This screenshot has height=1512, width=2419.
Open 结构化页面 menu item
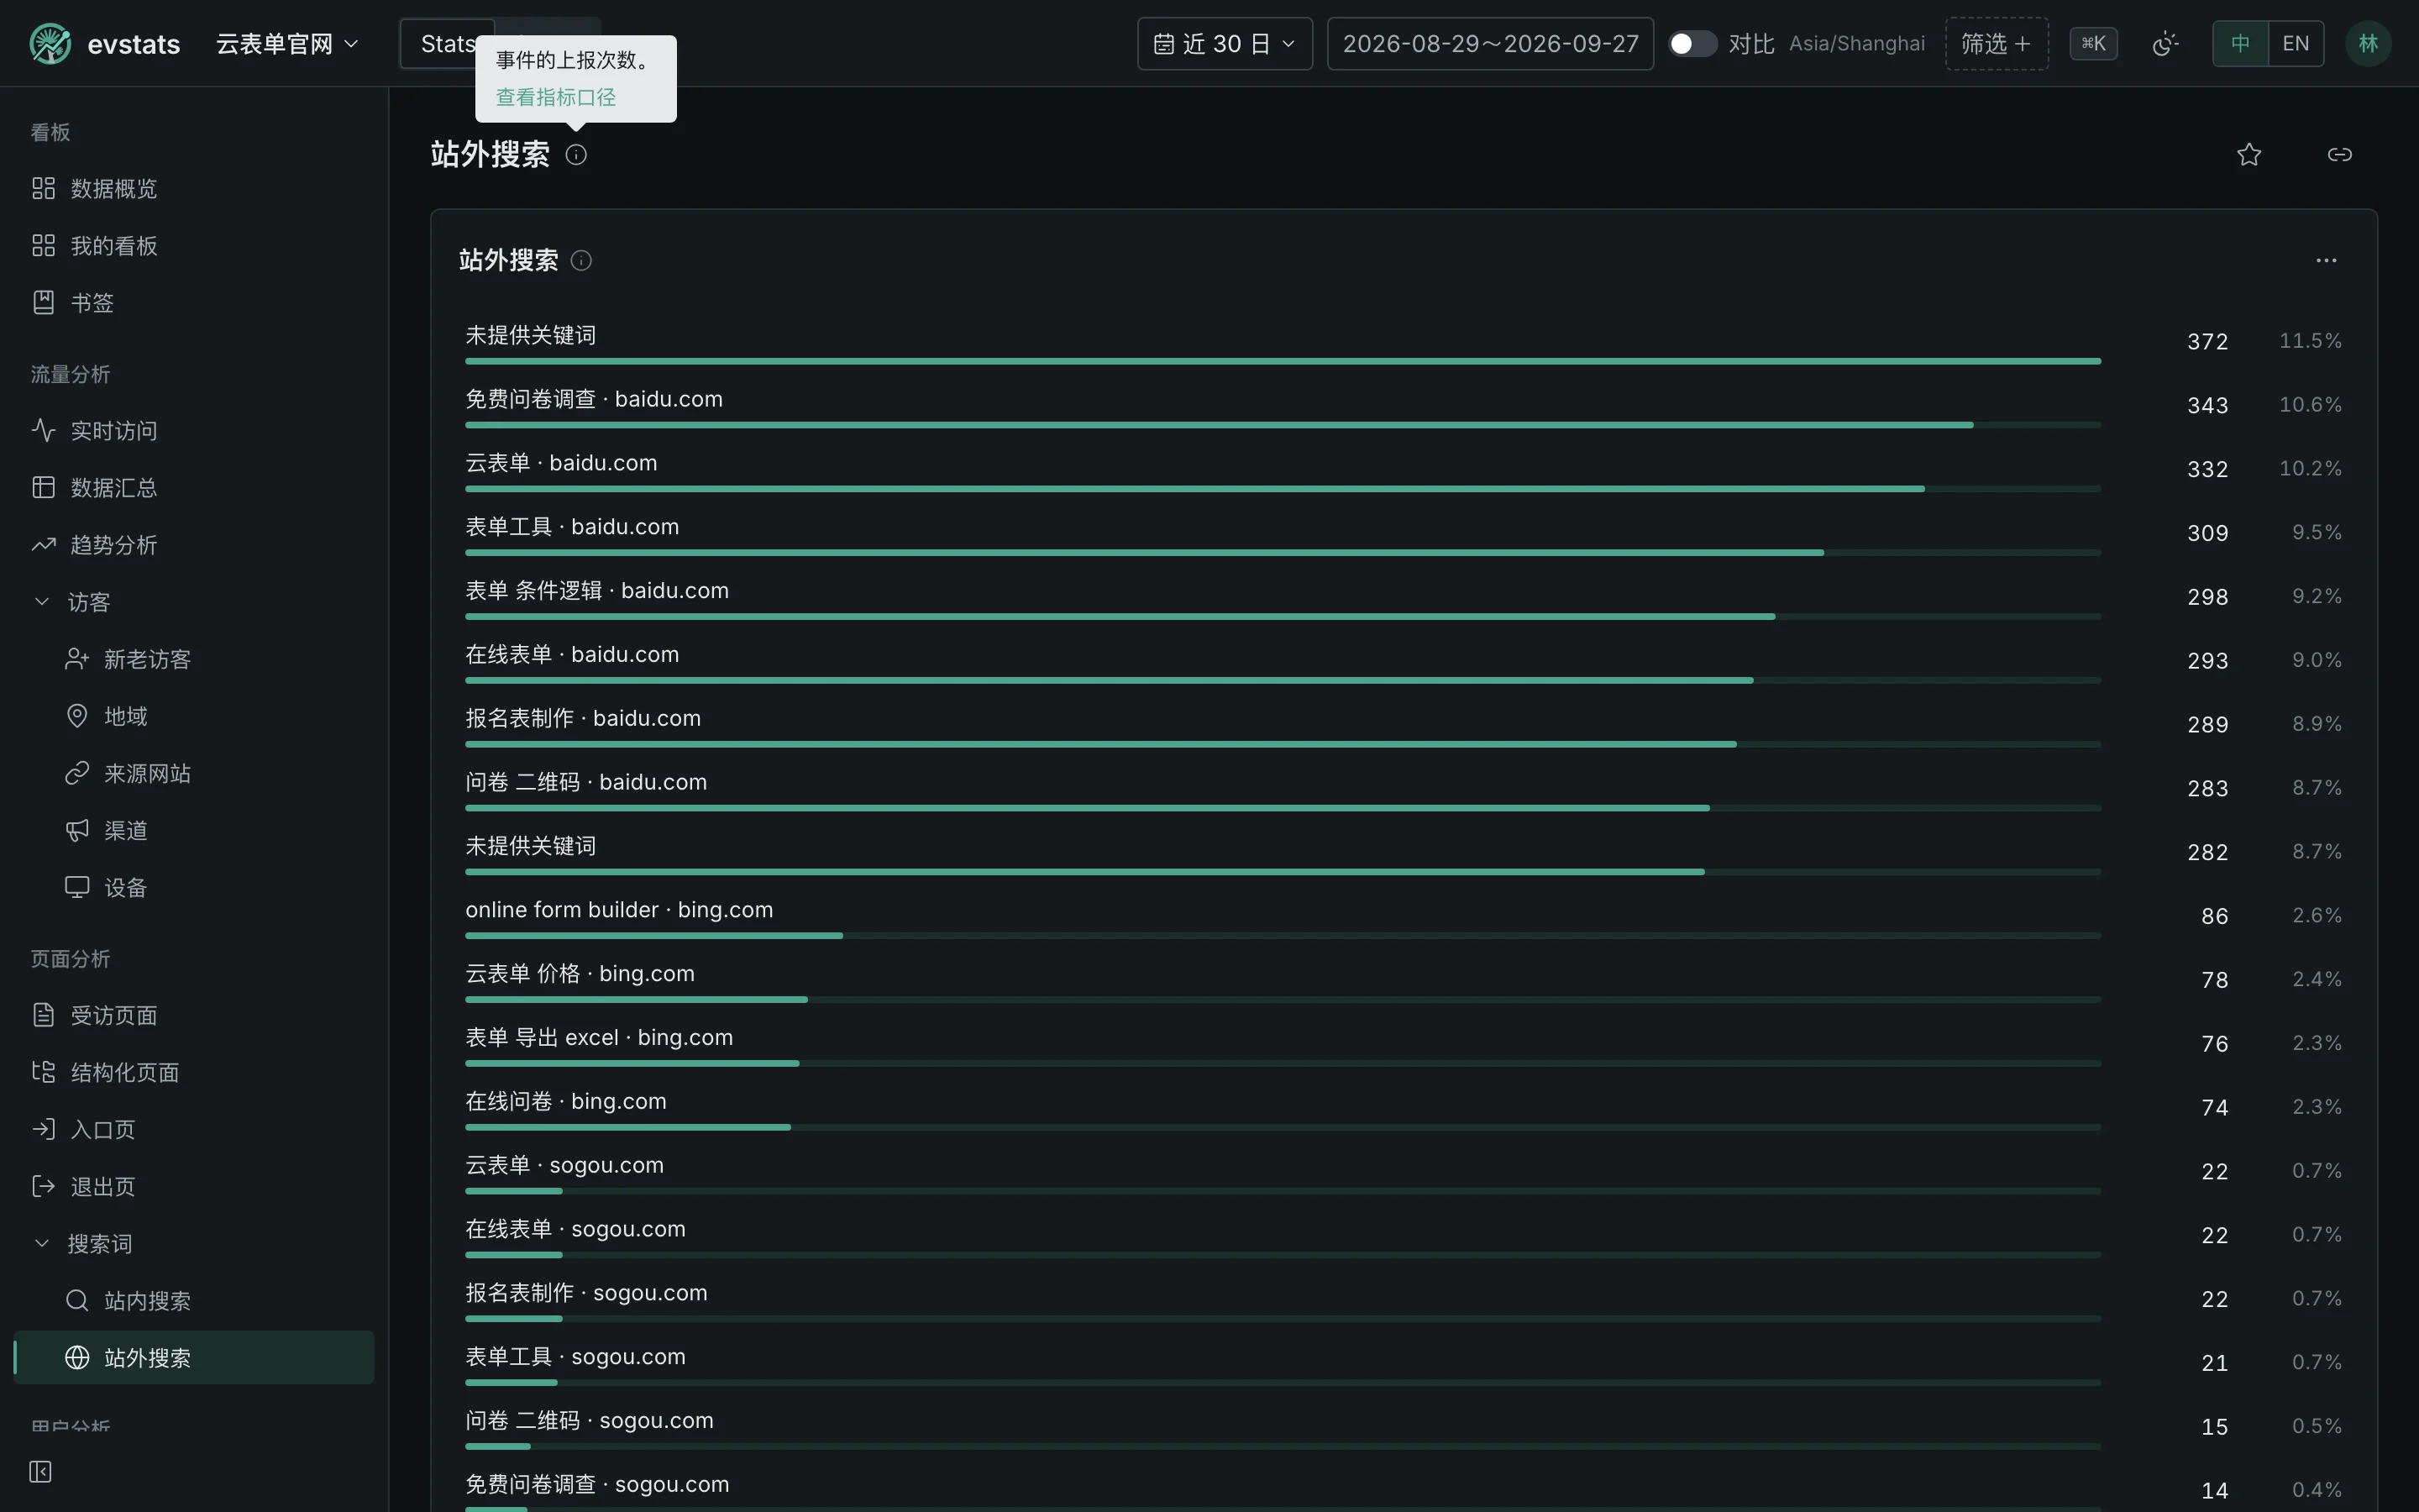(194, 1073)
